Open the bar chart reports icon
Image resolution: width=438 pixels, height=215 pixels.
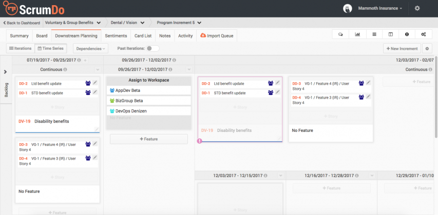tap(357, 35)
